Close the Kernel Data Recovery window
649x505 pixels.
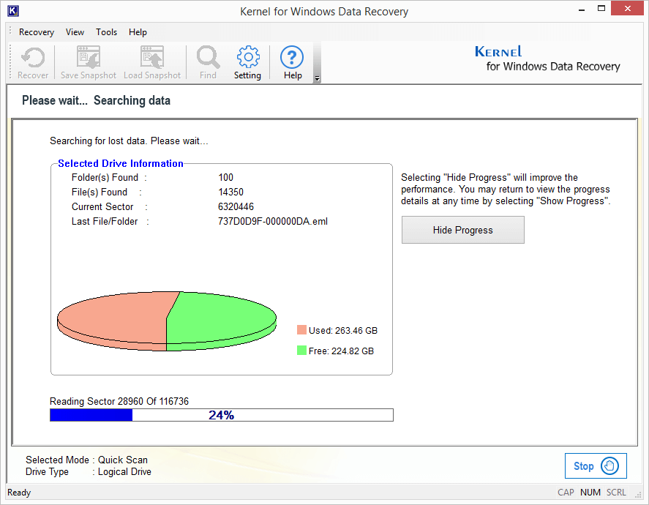pyautogui.click(x=628, y=8)
